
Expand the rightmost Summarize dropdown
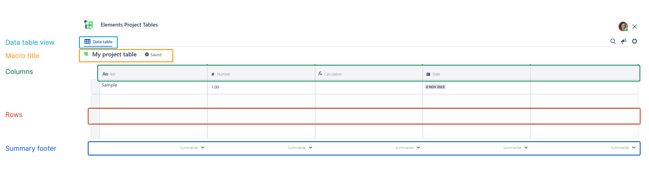pyautogui.click(x=622, y=147)
